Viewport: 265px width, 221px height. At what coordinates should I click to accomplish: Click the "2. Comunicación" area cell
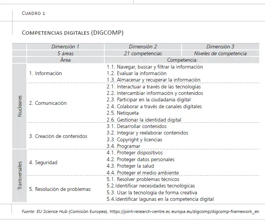click(x=48, y=103)
